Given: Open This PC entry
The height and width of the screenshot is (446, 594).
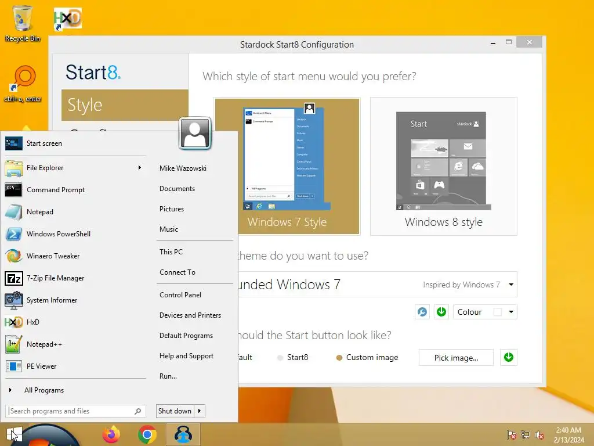Looking at the screenshot, I should pyautogui.click(x=171, y=252).
